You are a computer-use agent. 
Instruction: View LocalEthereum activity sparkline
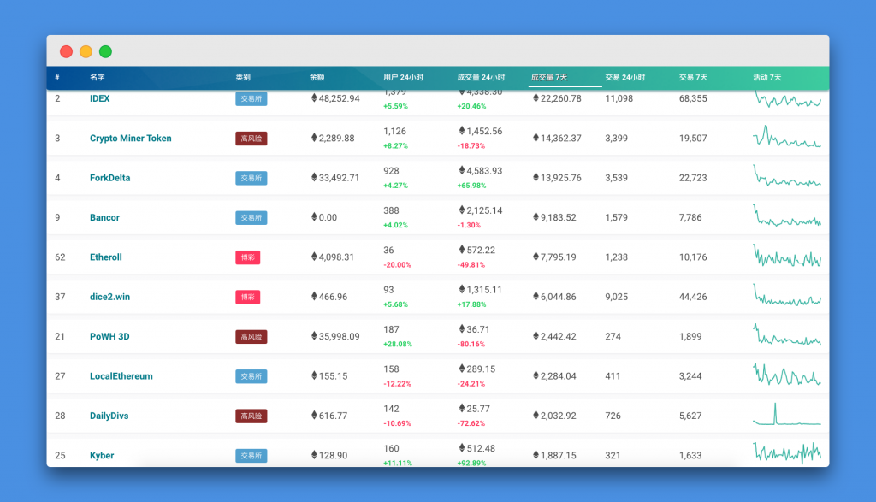787,374
